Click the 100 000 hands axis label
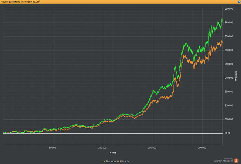The image size is (241, 164). (x=102, y=148)
